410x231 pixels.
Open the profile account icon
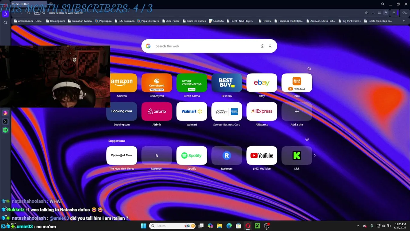pos(386,13)
